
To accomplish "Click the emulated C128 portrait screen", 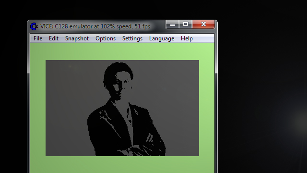I will click(122, 108).
